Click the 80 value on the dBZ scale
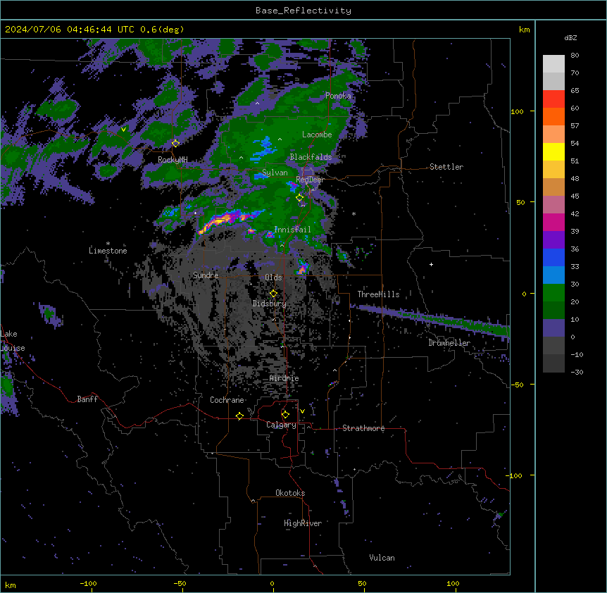 click(x=575, y=56)
